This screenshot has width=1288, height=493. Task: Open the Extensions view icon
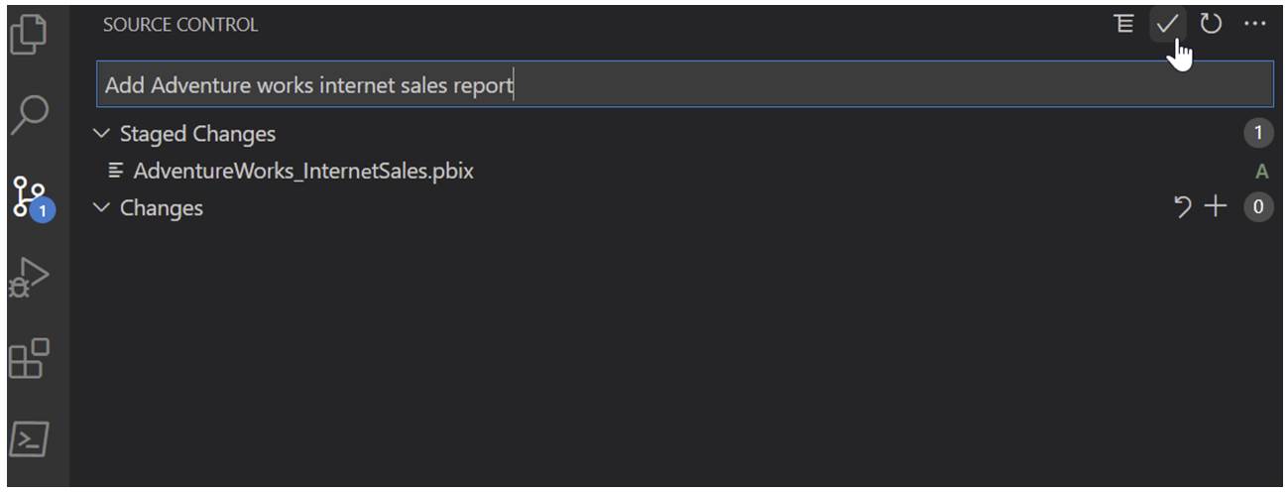click(28, 358)
